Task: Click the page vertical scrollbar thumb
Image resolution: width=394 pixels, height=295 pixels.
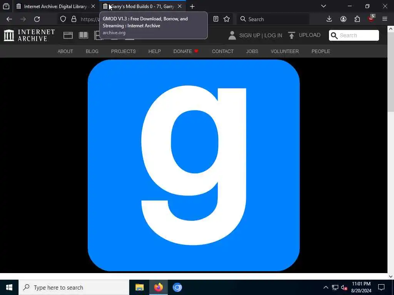Action: pyautogui.click(x=391, y=71)
